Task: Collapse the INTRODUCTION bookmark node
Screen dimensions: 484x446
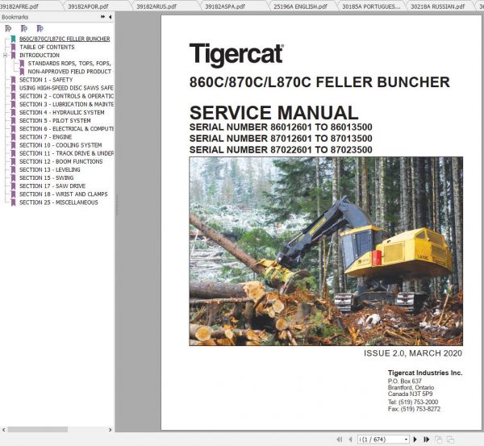Action: click(6, 56)
